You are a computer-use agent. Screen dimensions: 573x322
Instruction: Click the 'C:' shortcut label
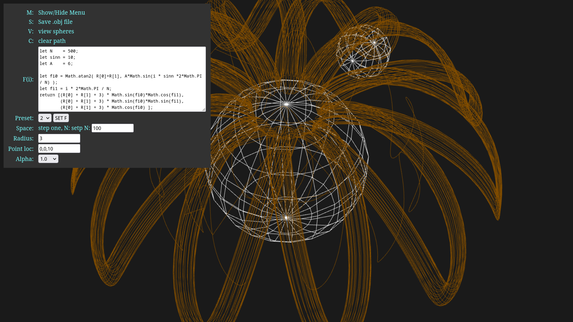coord(31,41)
